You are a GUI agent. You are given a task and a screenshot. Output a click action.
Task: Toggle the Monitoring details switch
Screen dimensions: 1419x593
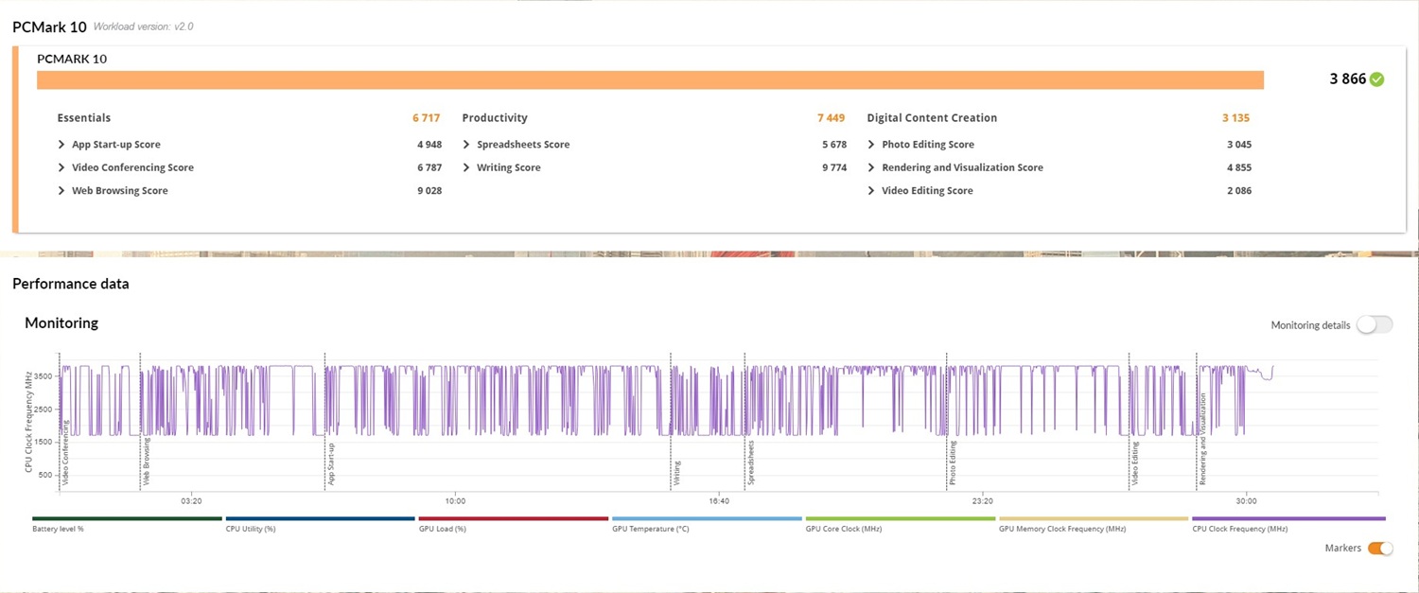click(1374, 325)
